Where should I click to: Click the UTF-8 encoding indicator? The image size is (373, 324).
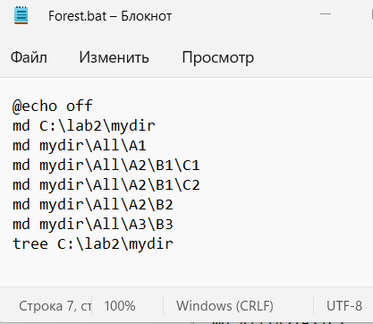click(344, 306)
